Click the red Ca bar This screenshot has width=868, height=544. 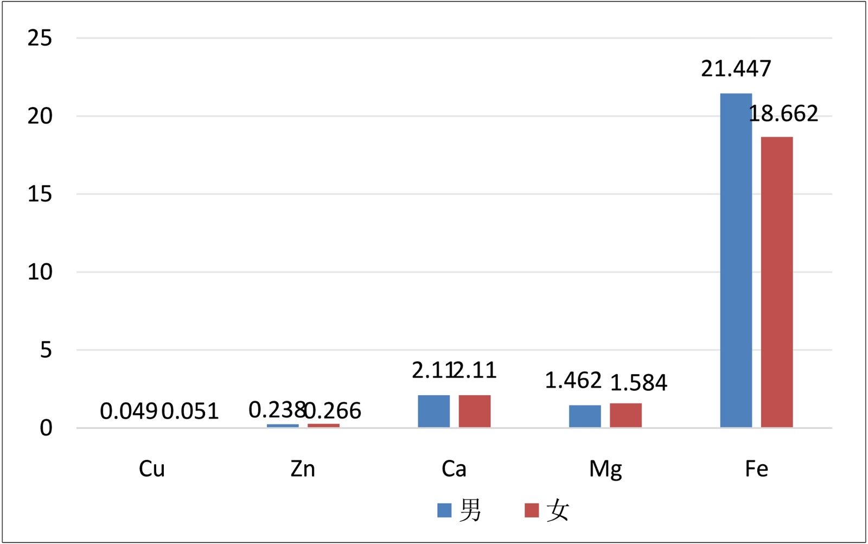click(x=475, y=412)
